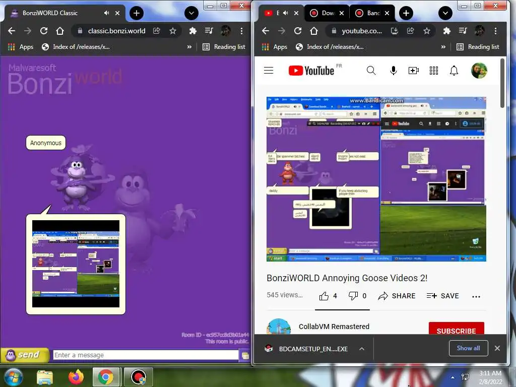Screen dimensions: 516x387
Task: Bookmark the classic.bonzi.world page
Action: pos(173,31)
